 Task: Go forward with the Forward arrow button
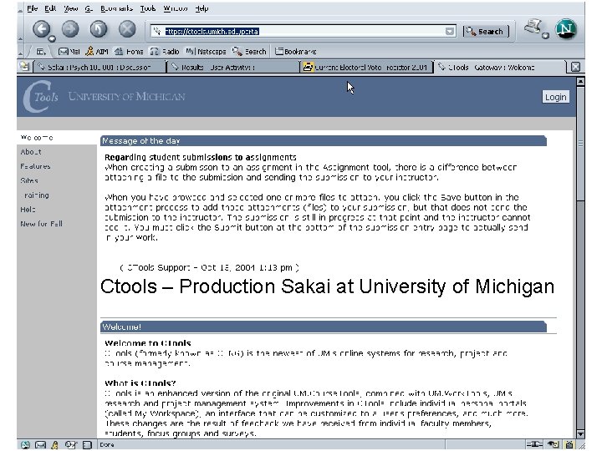click(70, 29)
